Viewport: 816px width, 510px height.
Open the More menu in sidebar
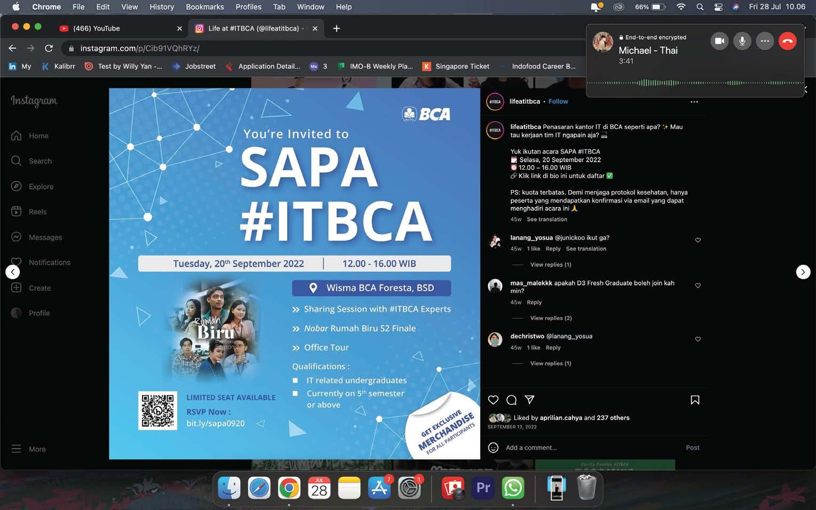29,449
